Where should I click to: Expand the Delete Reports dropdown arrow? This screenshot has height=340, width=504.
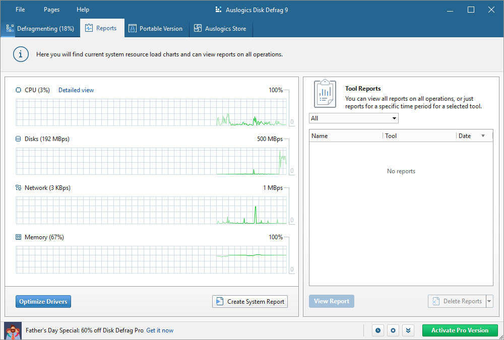click(489, 301)
